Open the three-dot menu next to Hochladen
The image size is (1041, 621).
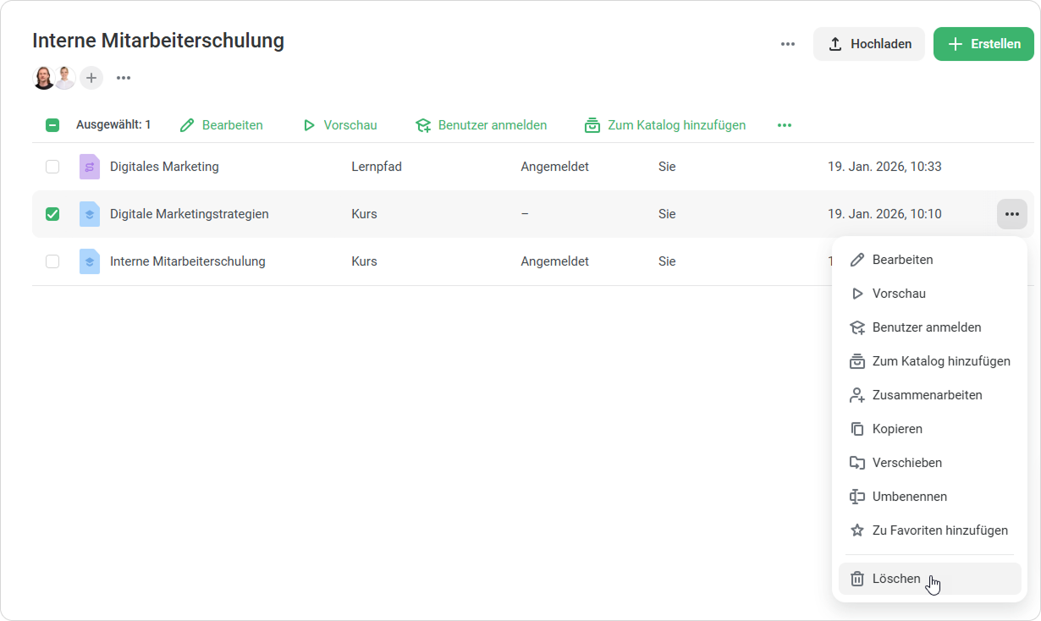(788, 44)
